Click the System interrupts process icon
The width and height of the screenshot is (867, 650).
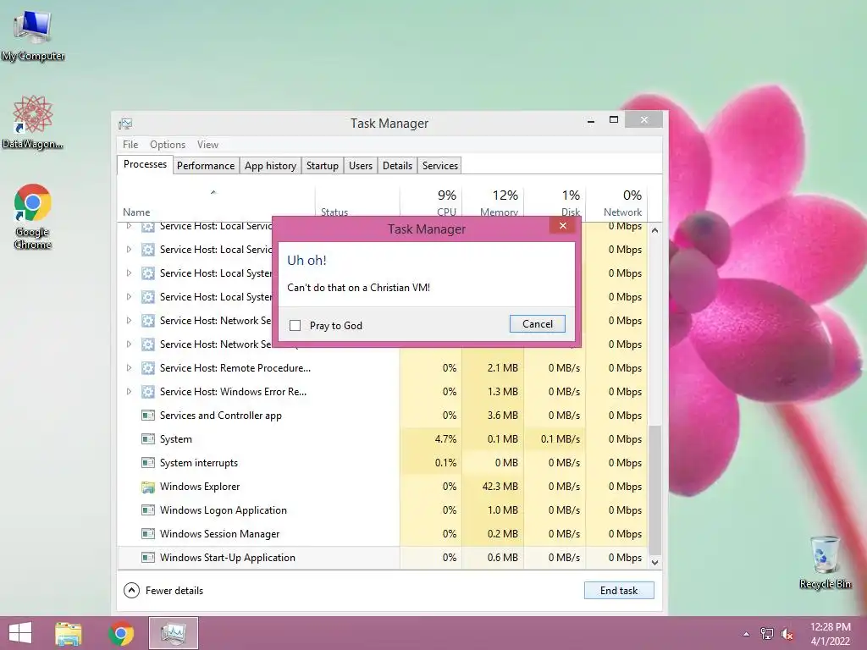pos(147,463)
